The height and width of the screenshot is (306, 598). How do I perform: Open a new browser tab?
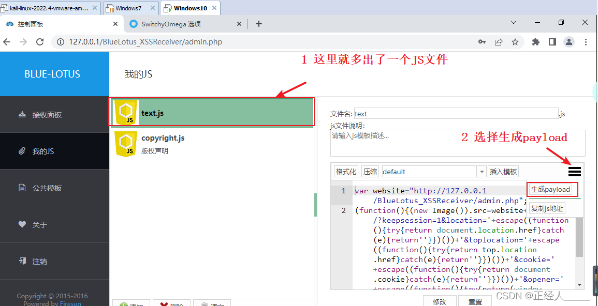point(259,24)
